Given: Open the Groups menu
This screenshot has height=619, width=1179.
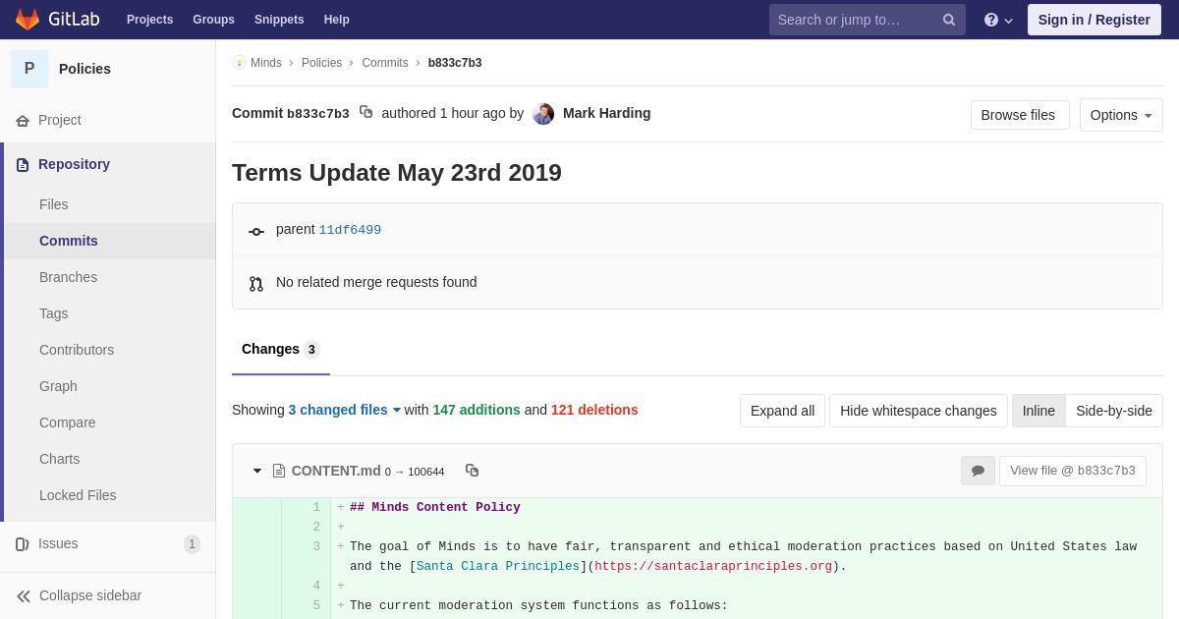Looking at the screenshot, I should point(213,20).
